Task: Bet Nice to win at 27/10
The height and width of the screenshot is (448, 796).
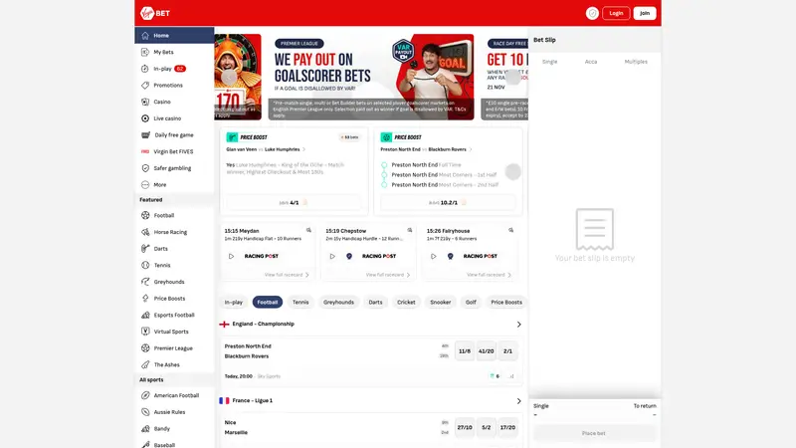Action: (465, 428)
